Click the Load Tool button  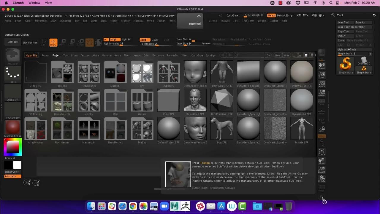coord(345,22)
